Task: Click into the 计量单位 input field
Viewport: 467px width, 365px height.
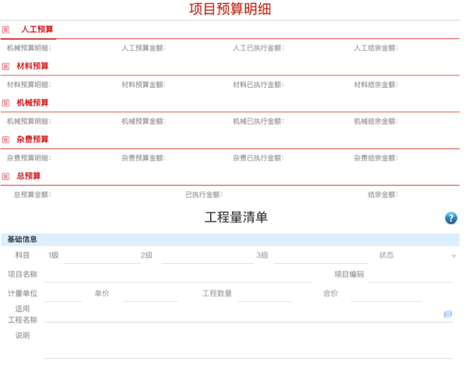Action: [x=63, y=295]
